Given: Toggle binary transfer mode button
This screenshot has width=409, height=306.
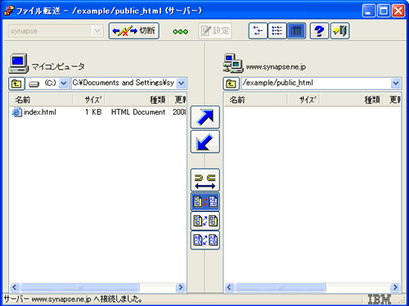Looking at the screenshot, I should (205, 221).
